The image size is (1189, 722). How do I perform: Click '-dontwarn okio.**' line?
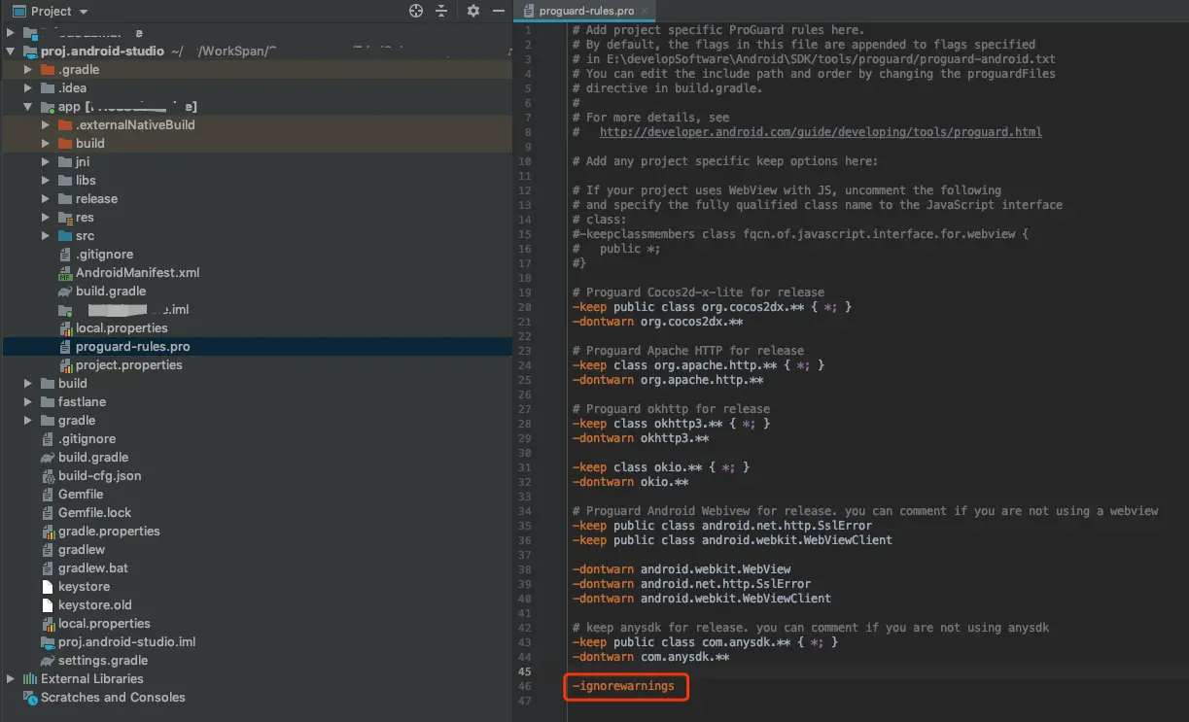coord(630,482)
